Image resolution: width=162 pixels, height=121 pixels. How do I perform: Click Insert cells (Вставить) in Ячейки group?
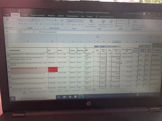tap(120, 21)
